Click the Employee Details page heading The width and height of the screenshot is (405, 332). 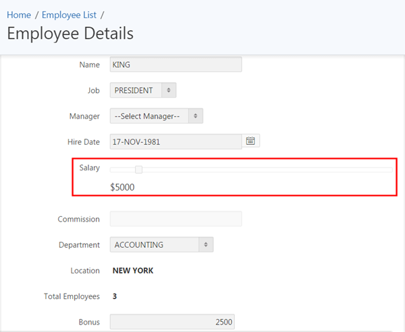pos(70,34)
